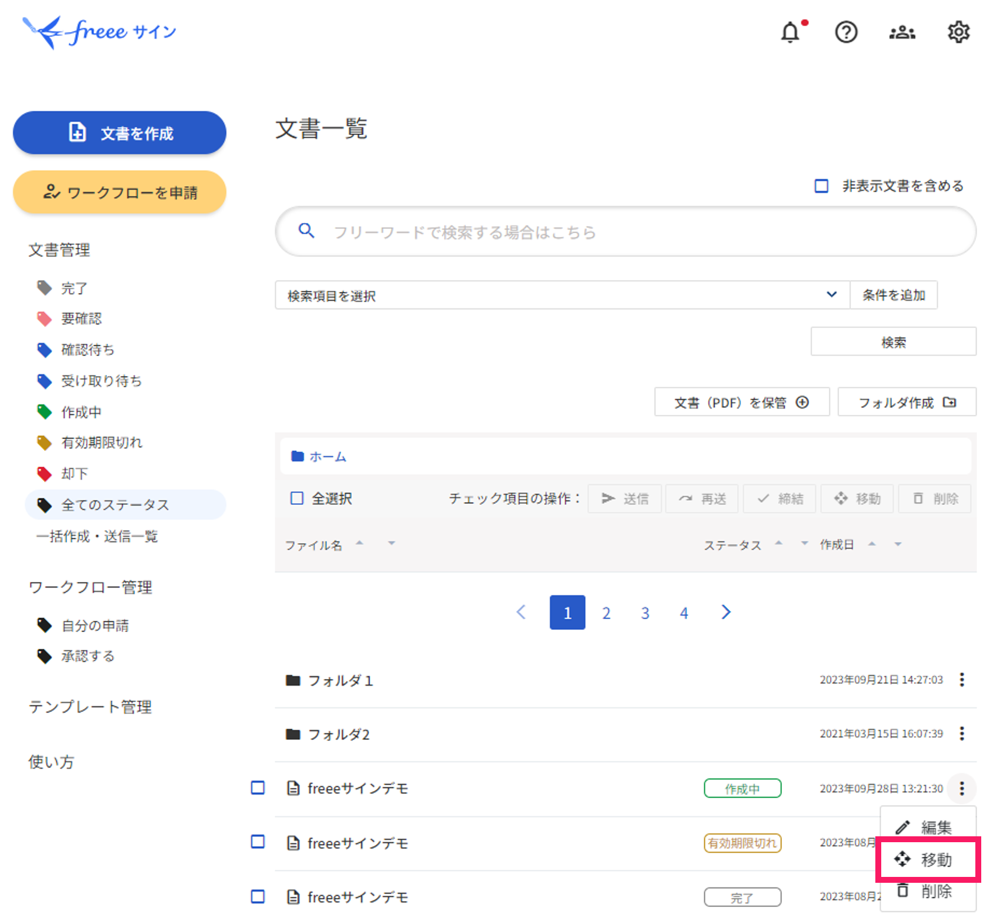The width and height of the screenshot is (993, 924).
Task: Open the more menu for フォルダ2
Action: pyautogui.click(x=962, y=733)
